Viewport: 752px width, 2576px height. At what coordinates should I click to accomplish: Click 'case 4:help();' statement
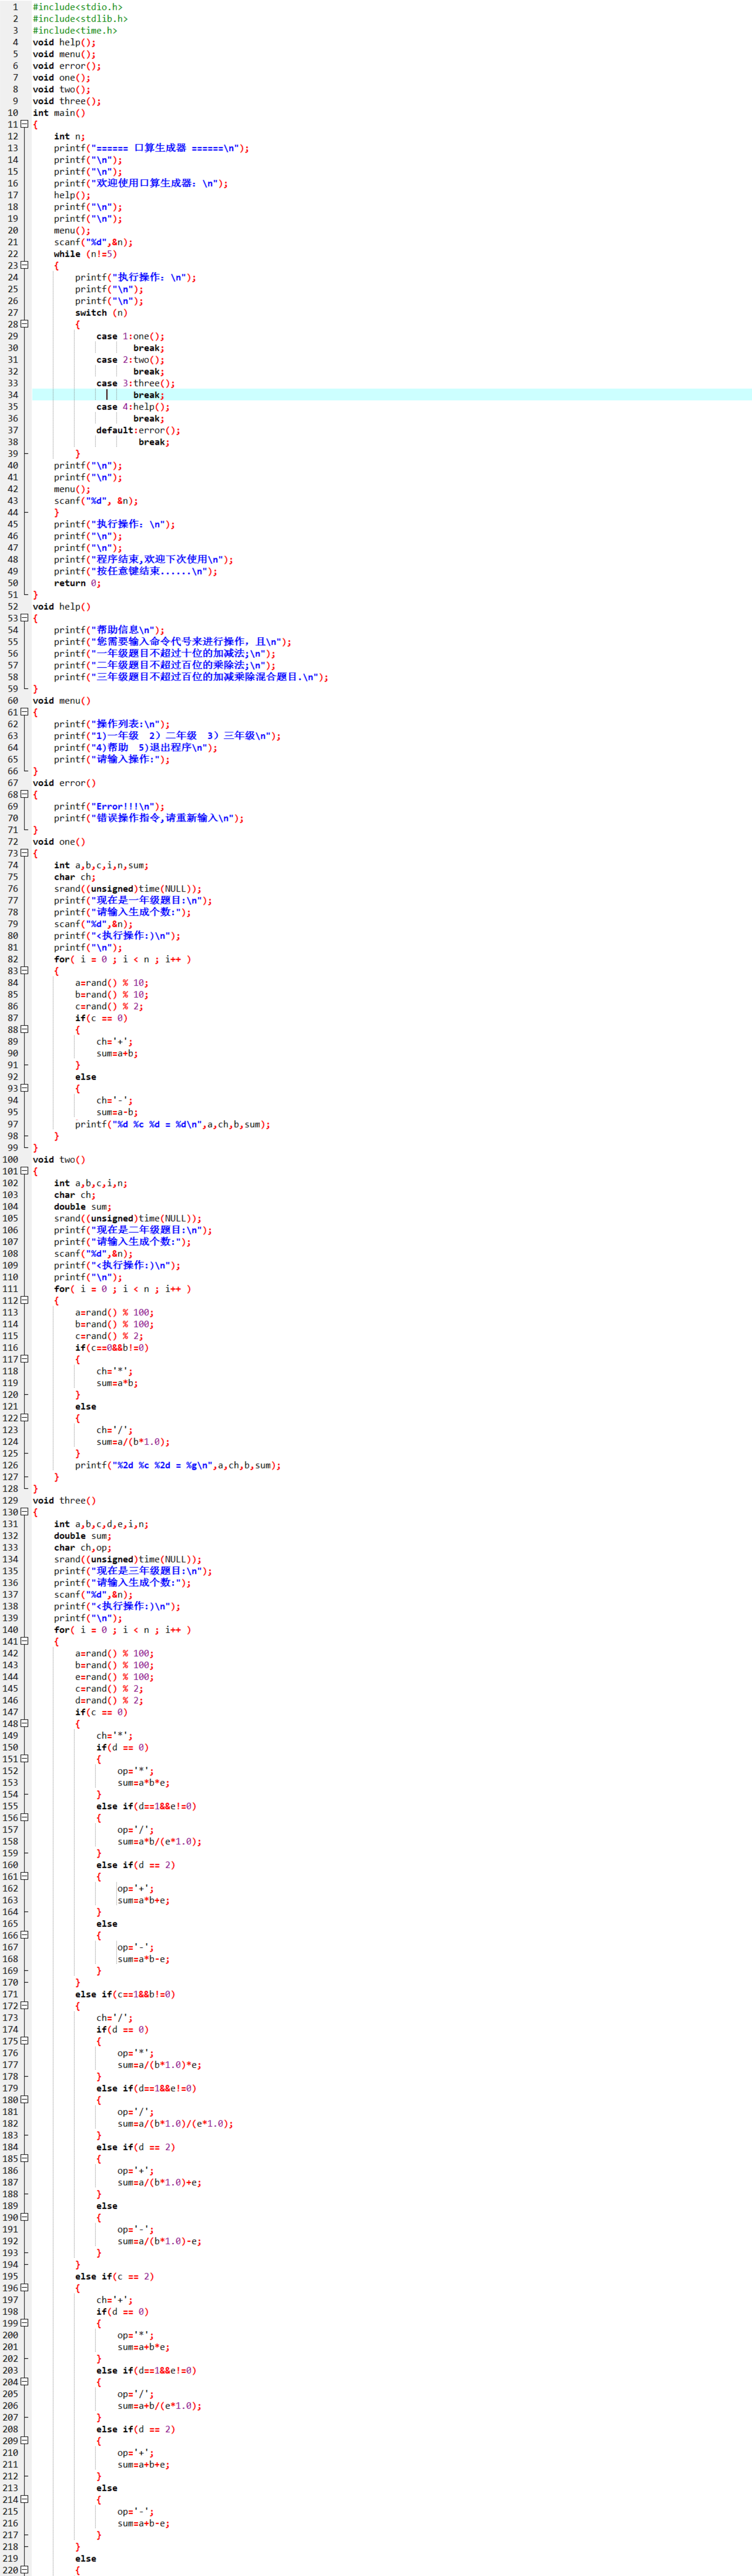coord(133,407)
